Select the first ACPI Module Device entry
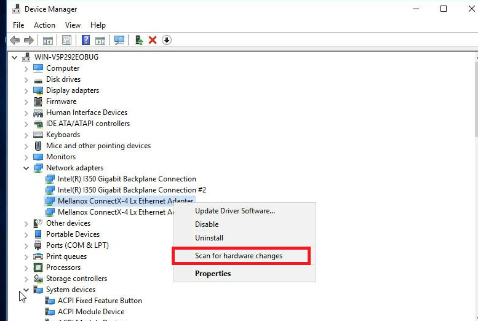 tap(91, 312)
